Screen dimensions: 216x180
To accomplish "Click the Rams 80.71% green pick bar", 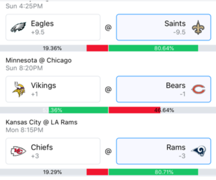I will pyautogui.click(x=153, y=172).
